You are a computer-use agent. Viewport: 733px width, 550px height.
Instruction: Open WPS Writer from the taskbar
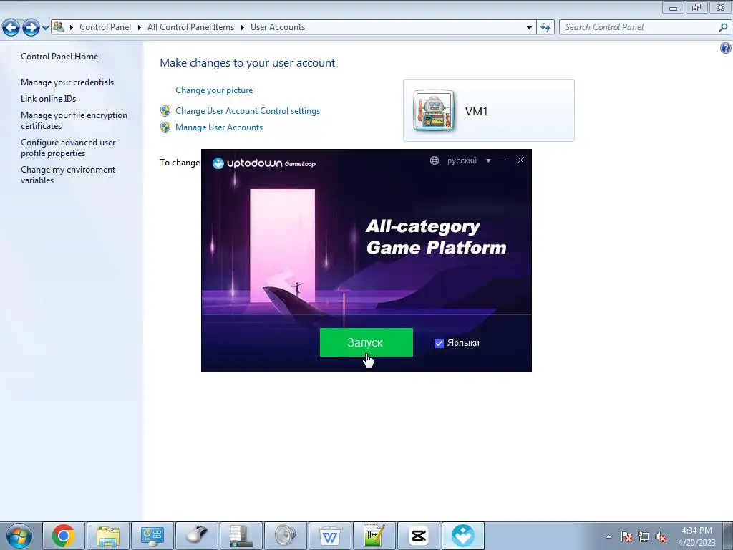330,536
